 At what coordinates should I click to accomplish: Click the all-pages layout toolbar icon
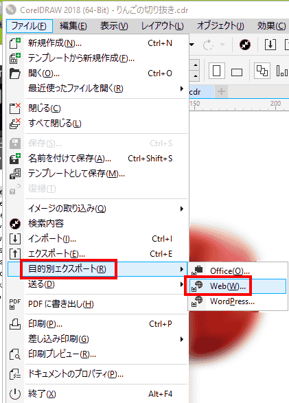click(262, 71)
